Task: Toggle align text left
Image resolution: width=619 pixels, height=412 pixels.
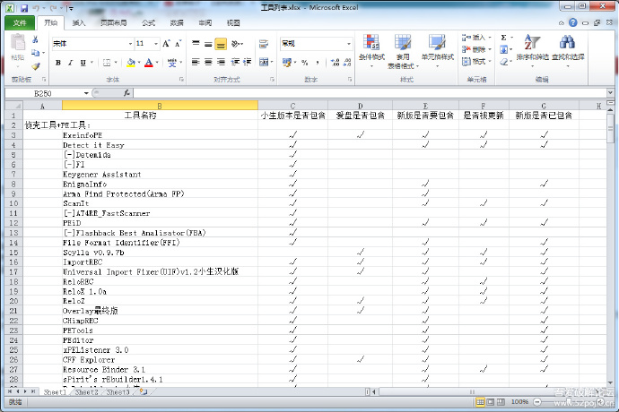Action: pyautogui.click(x=196, y=62)
